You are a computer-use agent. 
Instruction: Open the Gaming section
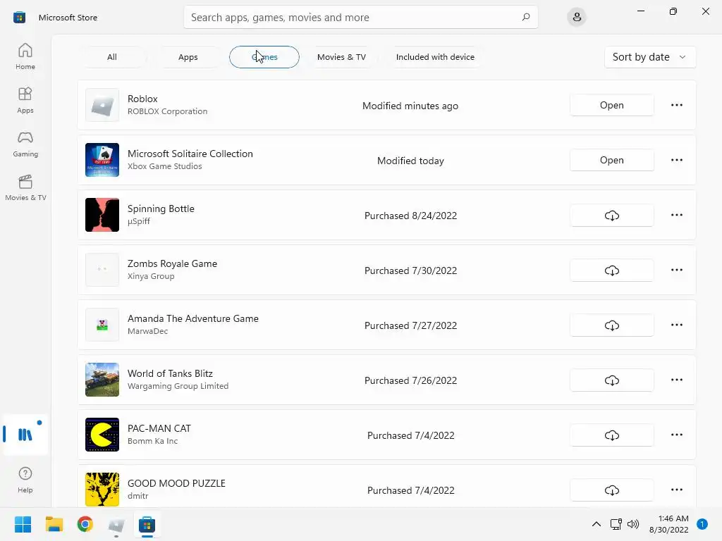pos(25,144)
